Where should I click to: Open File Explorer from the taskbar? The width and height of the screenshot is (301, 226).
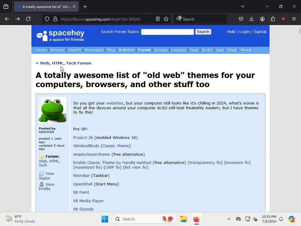point(183,219)
